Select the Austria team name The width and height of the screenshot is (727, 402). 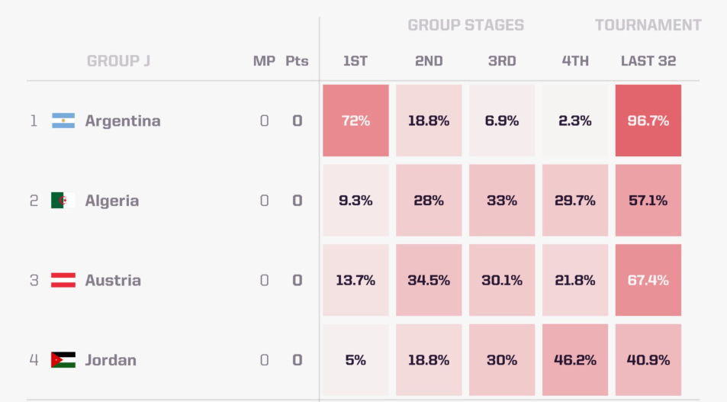click(x=113, y=280)
